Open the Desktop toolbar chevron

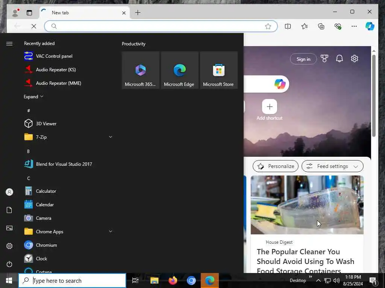[x=310, y=276]
